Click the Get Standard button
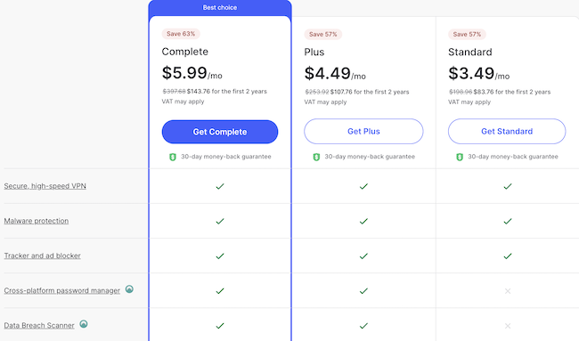The width and height of the screenshot is (579, 341). pyautogui.click(x=507, y=132)
